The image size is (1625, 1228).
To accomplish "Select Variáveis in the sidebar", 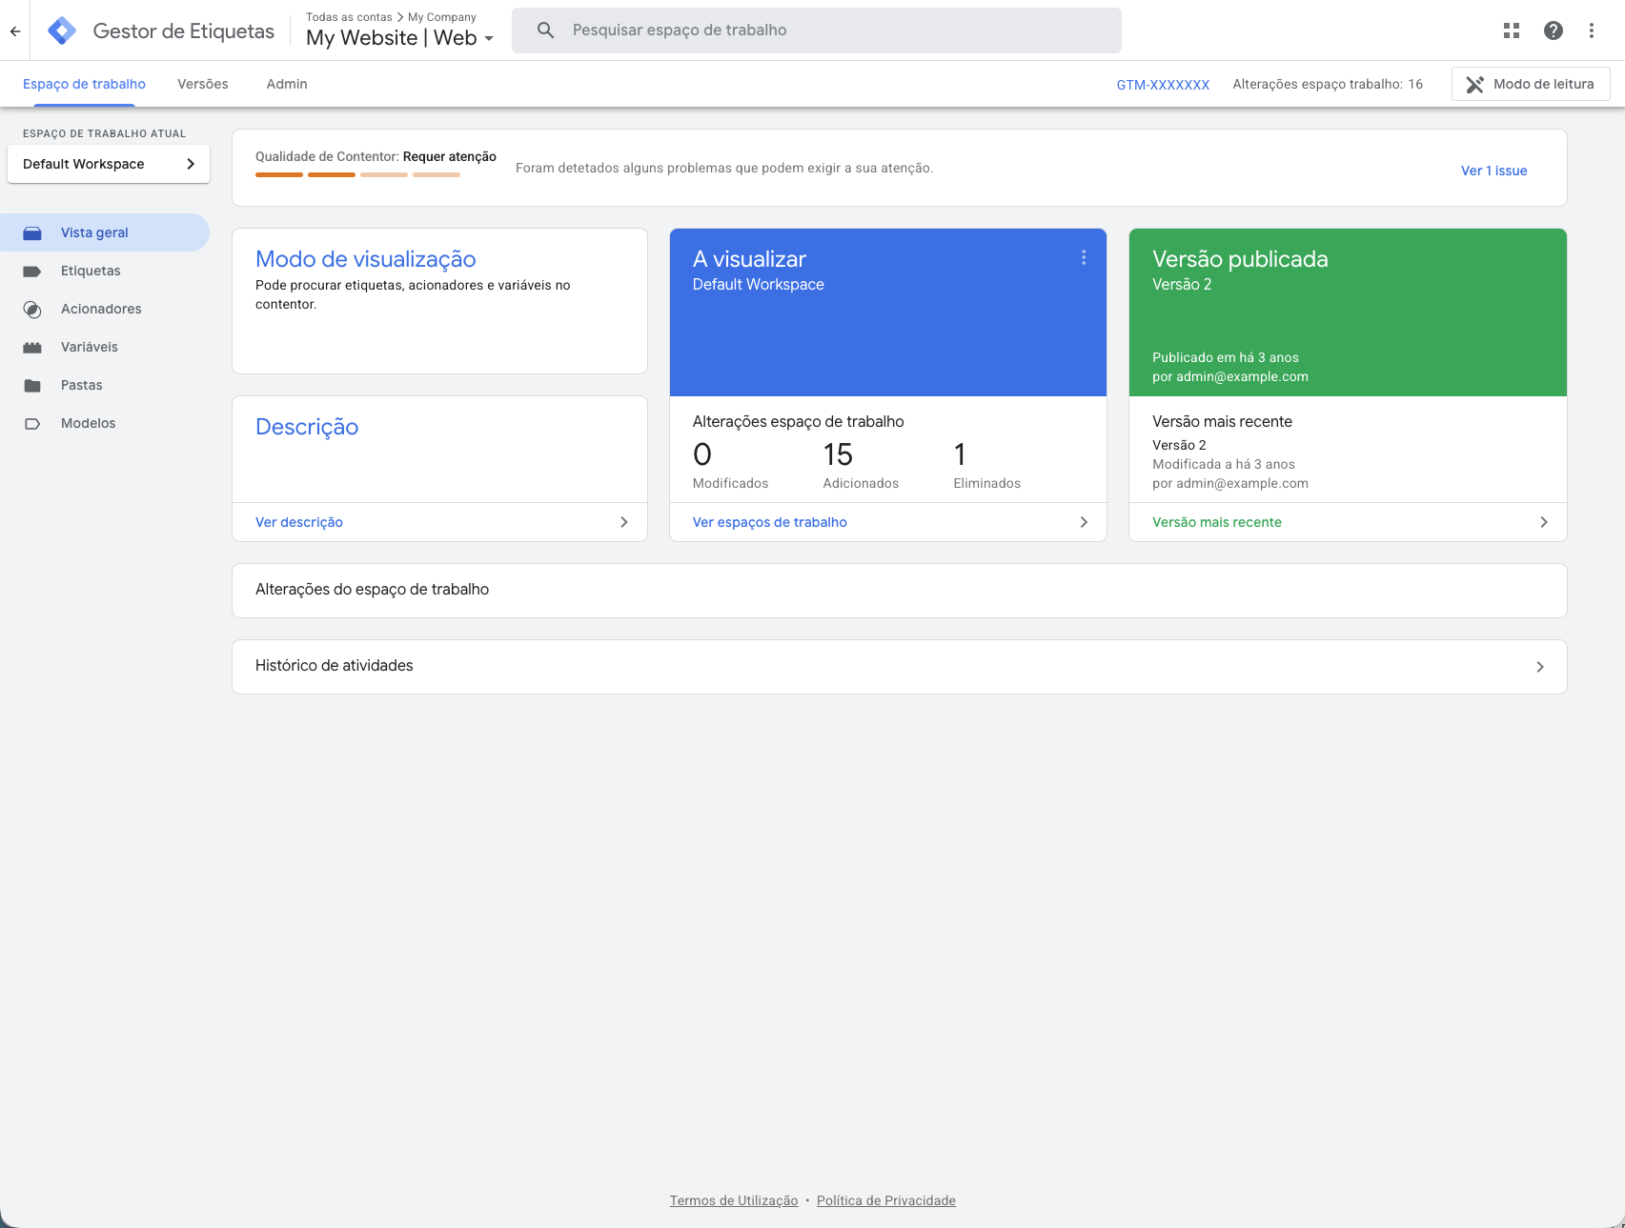I will pyautogui.click(x=105, y=347).
